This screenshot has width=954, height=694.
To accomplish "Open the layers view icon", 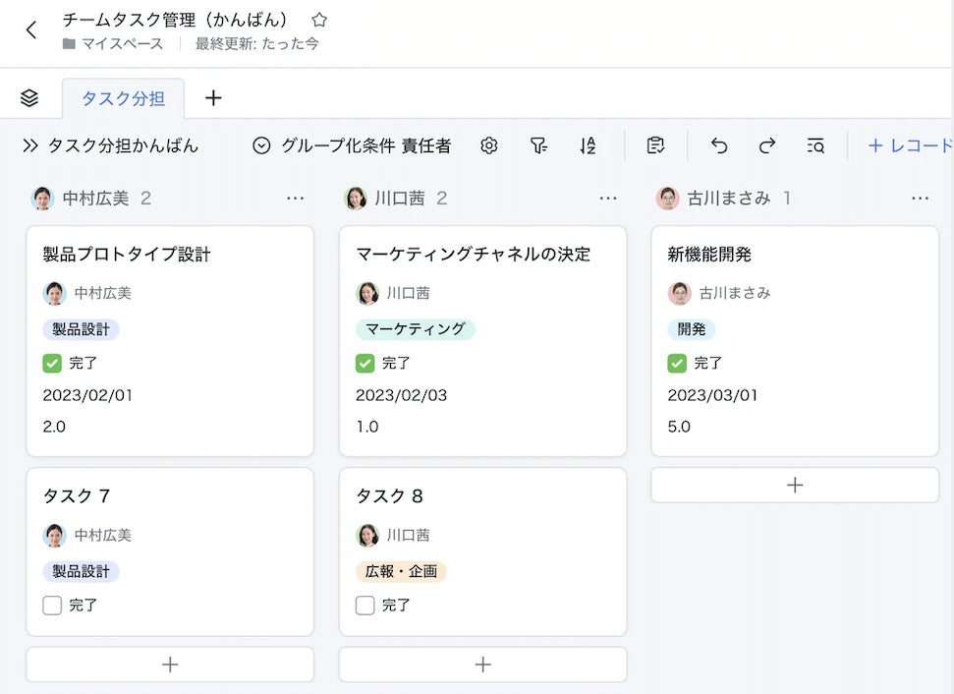I will pyautogui.click(x=29, y=97).
